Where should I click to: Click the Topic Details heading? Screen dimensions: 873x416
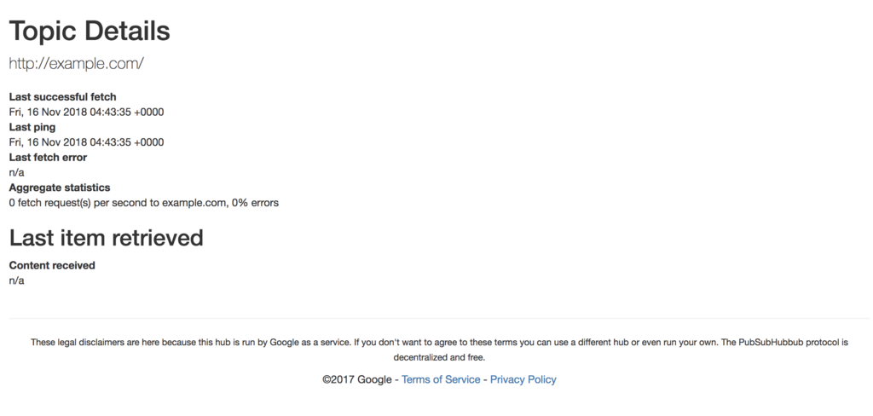[x=90, y=31]
